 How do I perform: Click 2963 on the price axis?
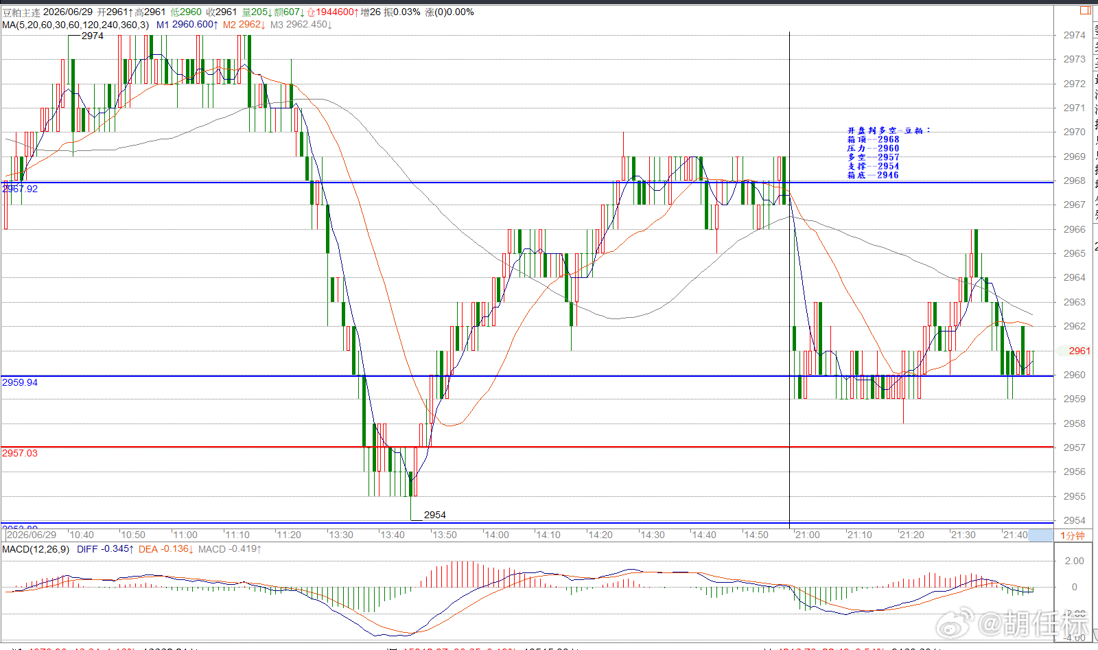(1075, 302)
